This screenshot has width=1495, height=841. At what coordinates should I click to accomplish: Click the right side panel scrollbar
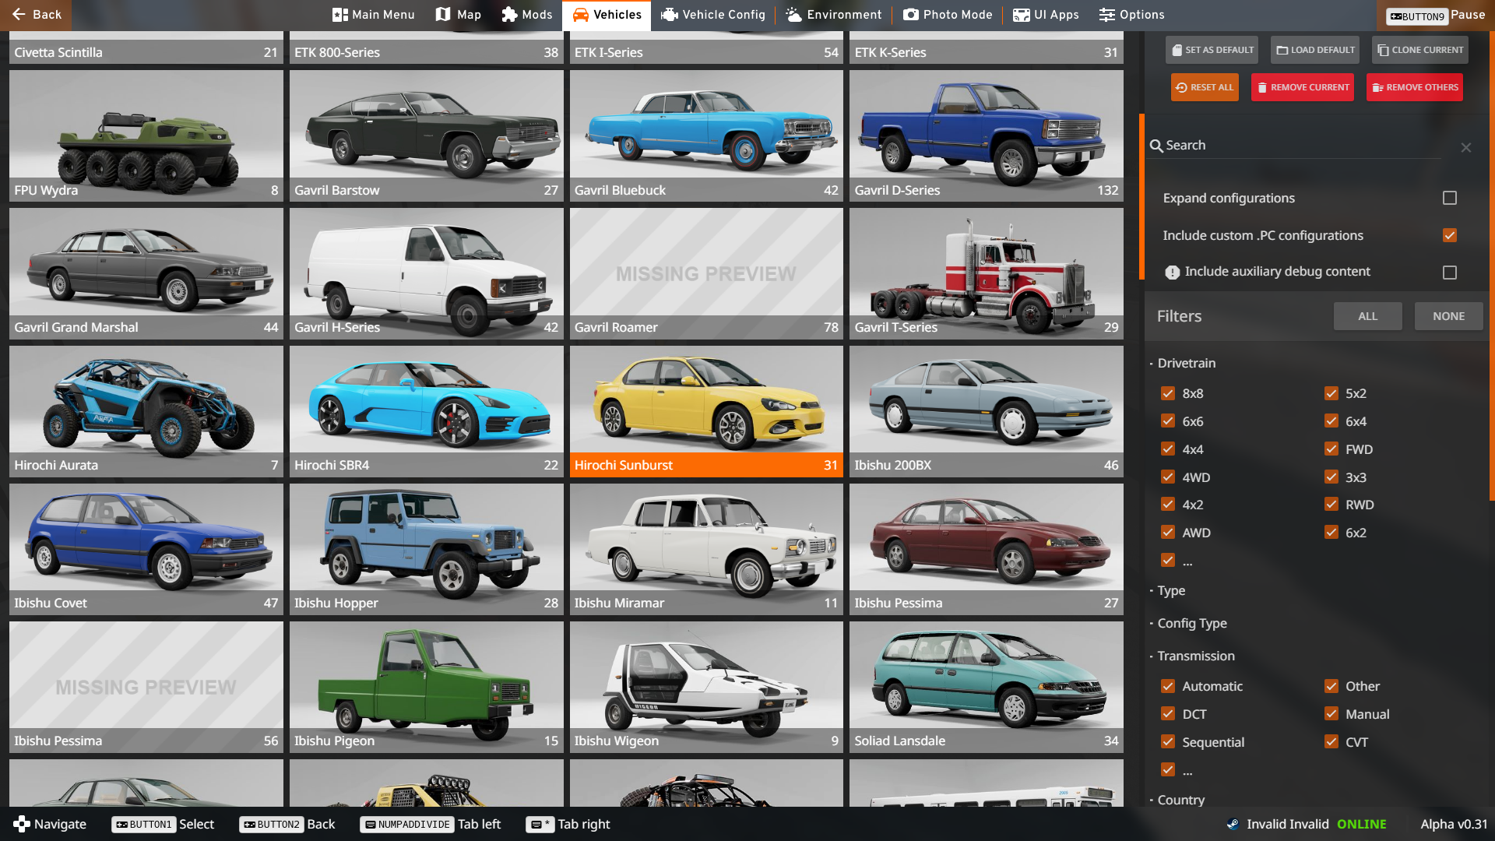click(1491, 266)
